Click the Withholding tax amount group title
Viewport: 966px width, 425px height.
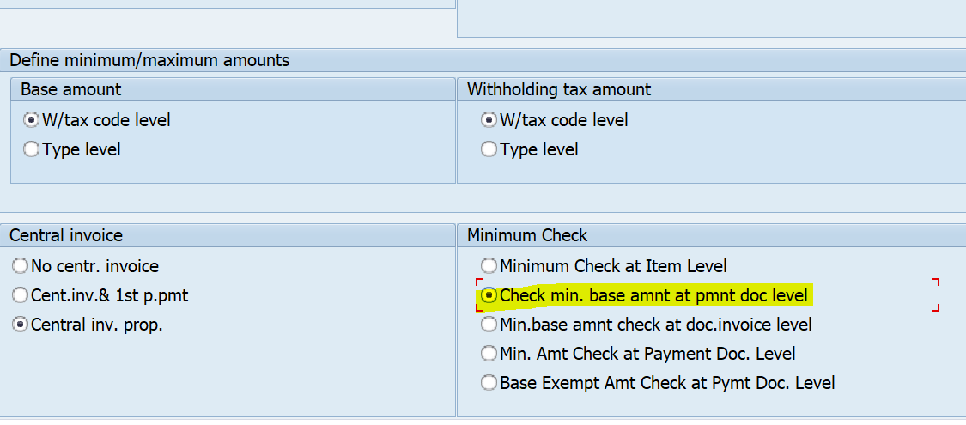click(559, 89)
